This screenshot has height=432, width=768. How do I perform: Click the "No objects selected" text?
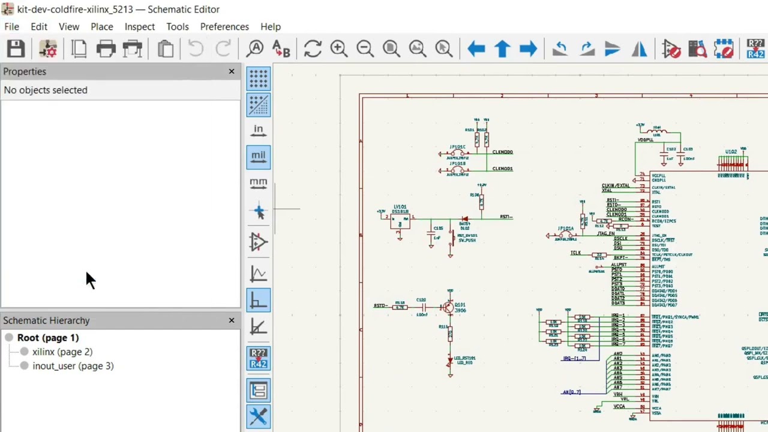pyautogui.click(x=46, y=90)
